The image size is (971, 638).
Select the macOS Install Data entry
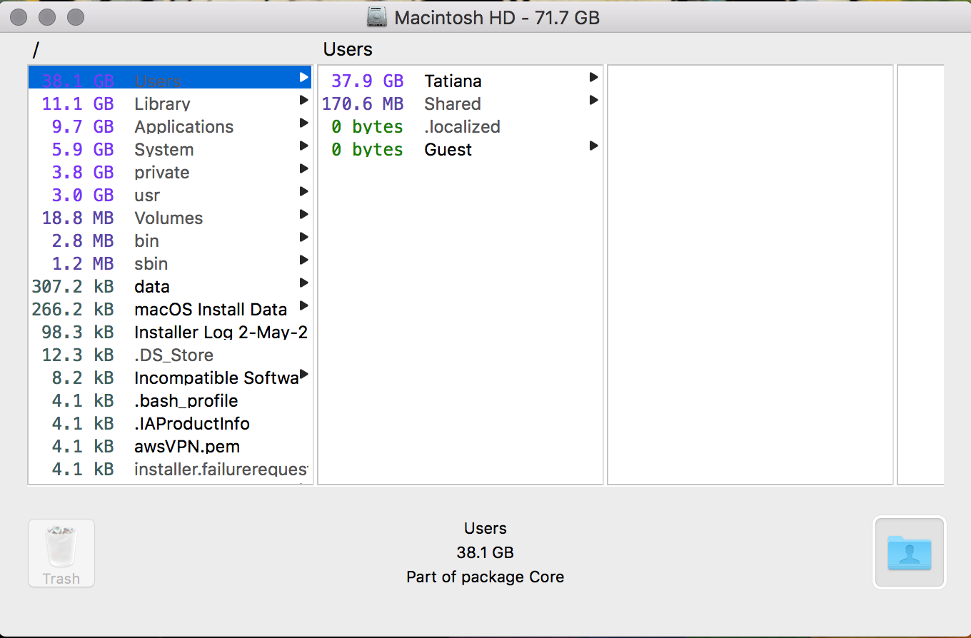(209, 309)
